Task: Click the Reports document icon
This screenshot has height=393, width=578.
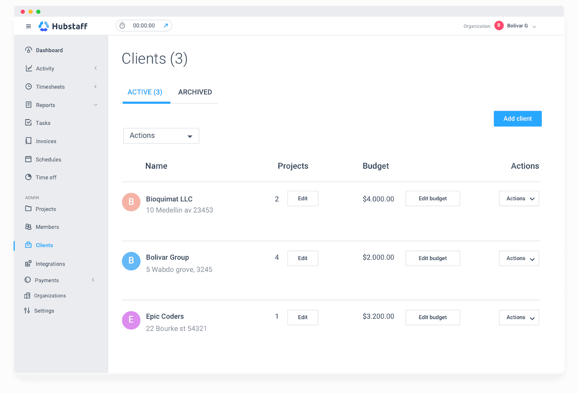Action: coord(29,105)
